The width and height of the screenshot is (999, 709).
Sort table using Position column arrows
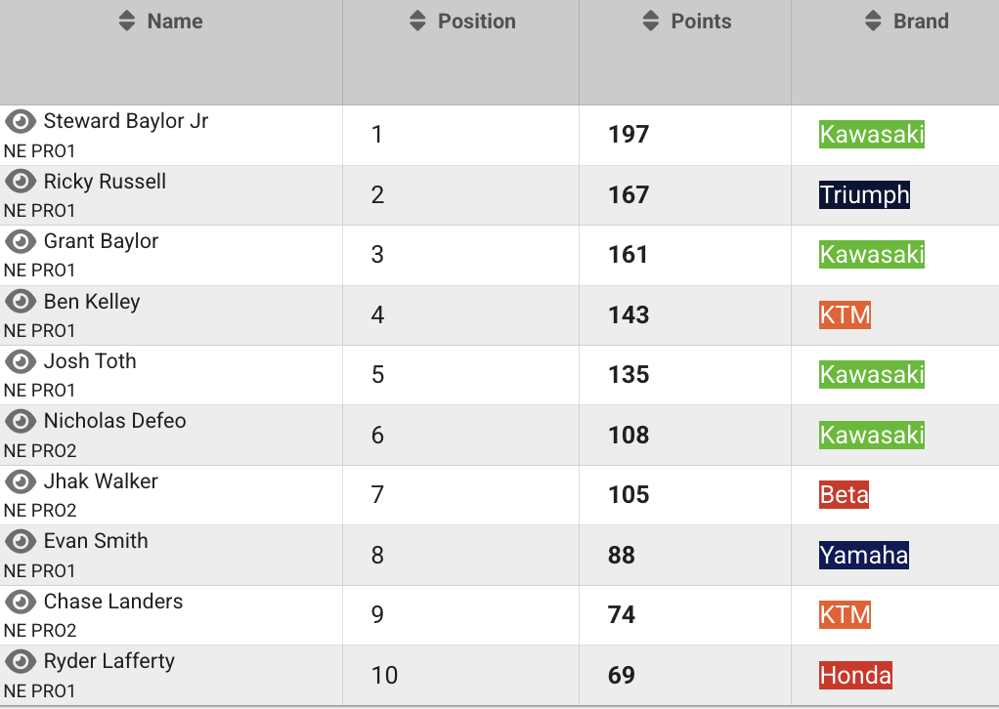[x=417, y=21]
